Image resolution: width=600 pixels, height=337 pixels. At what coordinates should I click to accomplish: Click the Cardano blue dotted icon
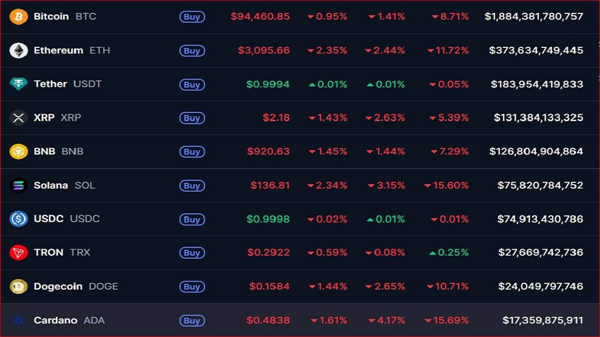click(x=18, y=320)
